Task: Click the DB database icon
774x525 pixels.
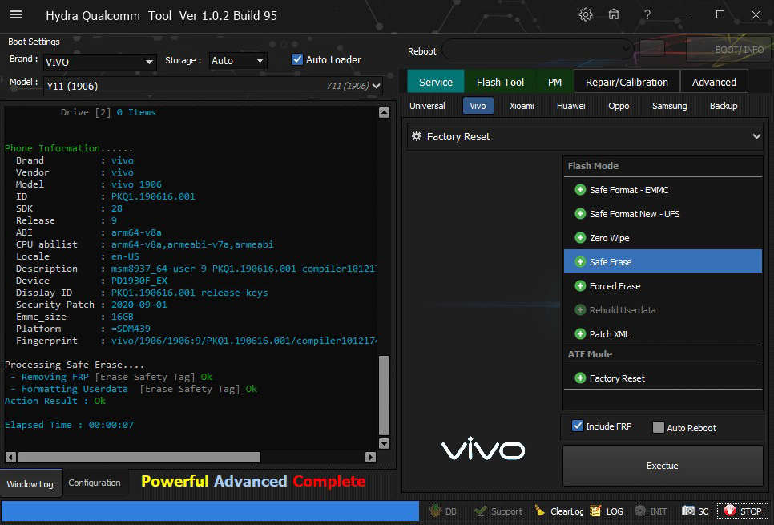Action: click(435, 511)
